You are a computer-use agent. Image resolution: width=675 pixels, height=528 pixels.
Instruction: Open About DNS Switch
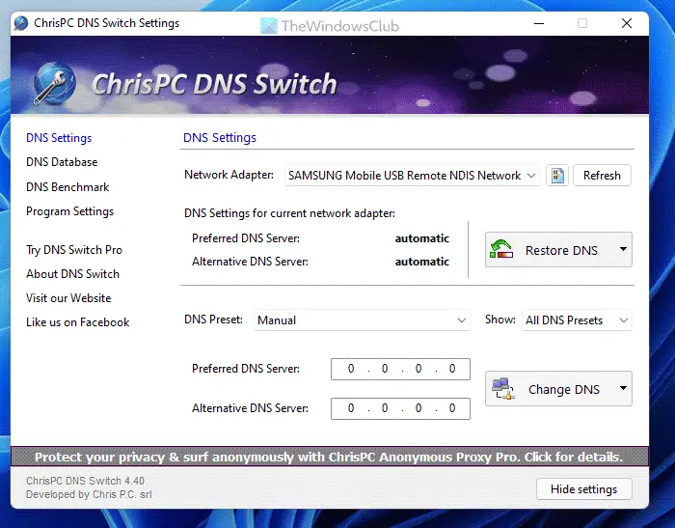(72, 274)
